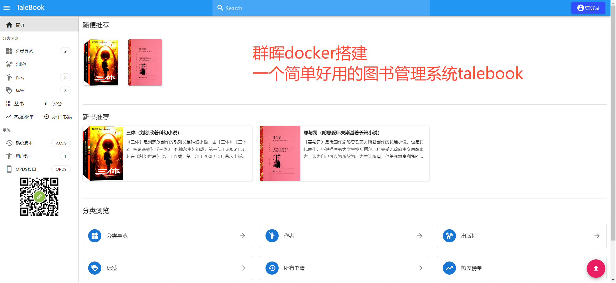Click the 所有书籍 history icon in sidebar
The width and height of the screenshot is (616, 283).
click(x=46, y=117)
